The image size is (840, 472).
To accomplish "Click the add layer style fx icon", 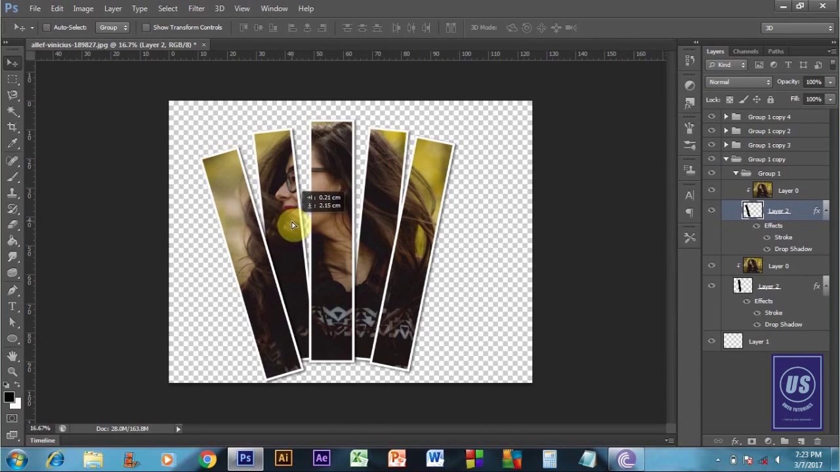I will [x=736, y=441].
